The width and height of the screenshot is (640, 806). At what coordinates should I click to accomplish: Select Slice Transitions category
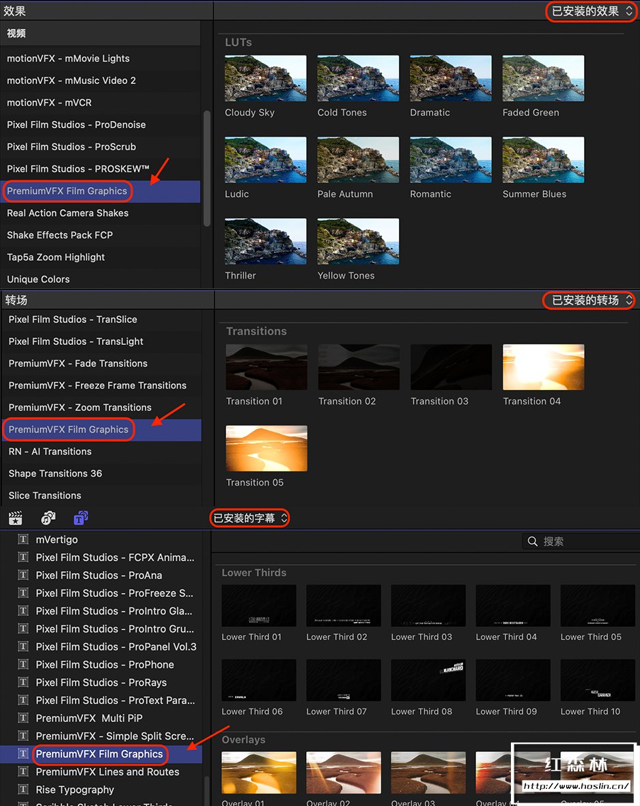101,496
